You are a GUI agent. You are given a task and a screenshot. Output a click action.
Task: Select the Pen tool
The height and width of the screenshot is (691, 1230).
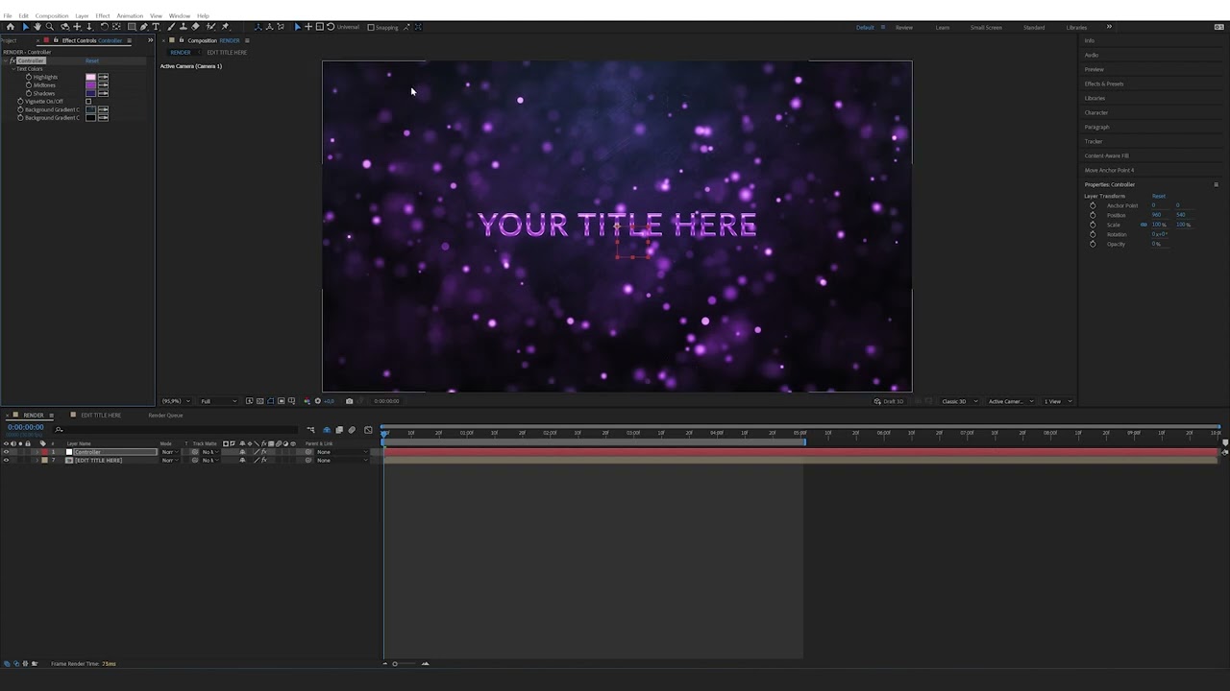click(x=144, y=27)
